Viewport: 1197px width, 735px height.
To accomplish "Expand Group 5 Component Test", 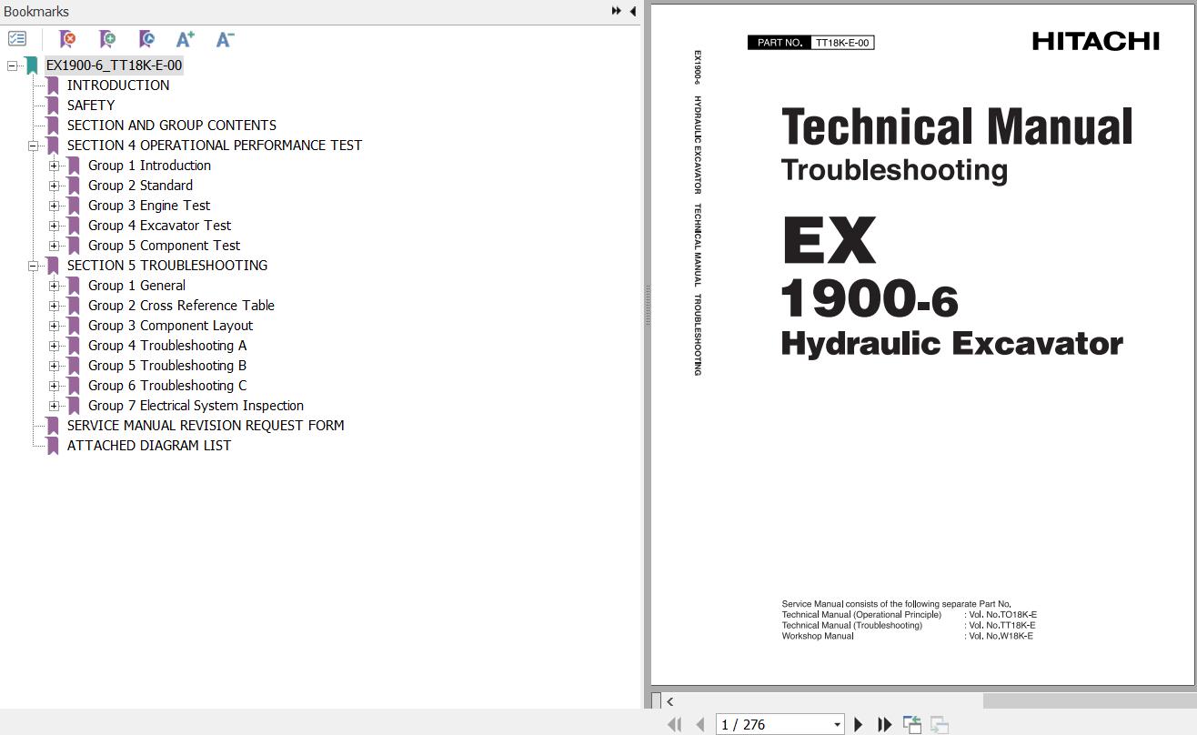I will coord(54,246).
